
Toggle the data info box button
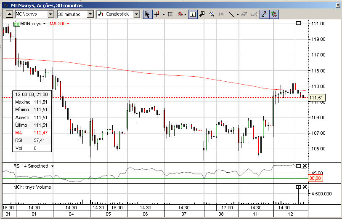tap(192, 14)
